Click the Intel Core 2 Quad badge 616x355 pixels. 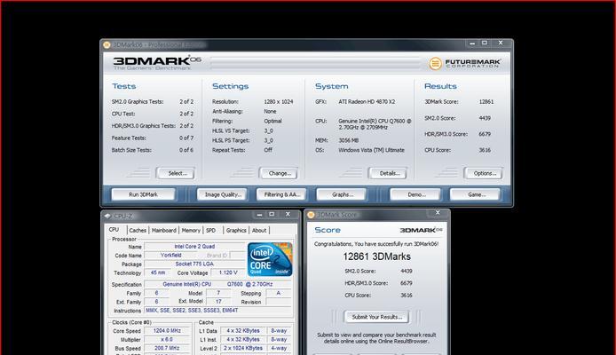tap(270, 259)
